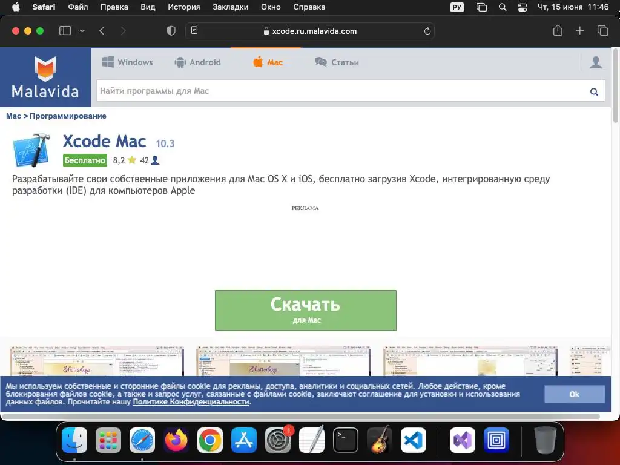Image resolution: width=620 pixels, height=465 pixels.
Task: Open the first Xcode screenshot thumbnail
Action: (97, 361)
